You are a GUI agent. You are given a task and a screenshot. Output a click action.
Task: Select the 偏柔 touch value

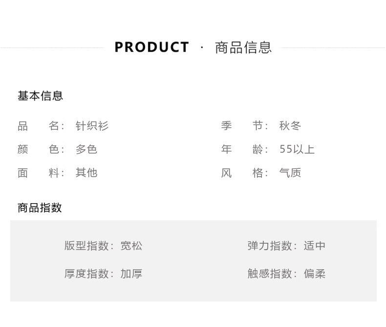point(315,274)
